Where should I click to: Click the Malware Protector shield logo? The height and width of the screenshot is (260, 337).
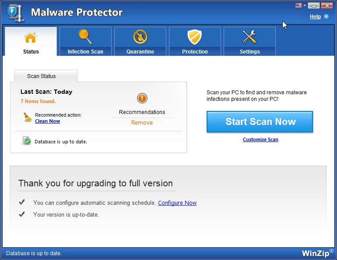point(15,13)
